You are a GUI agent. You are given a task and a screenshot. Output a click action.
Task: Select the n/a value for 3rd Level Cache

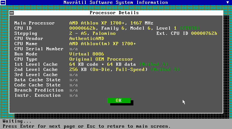pos(74,75)
